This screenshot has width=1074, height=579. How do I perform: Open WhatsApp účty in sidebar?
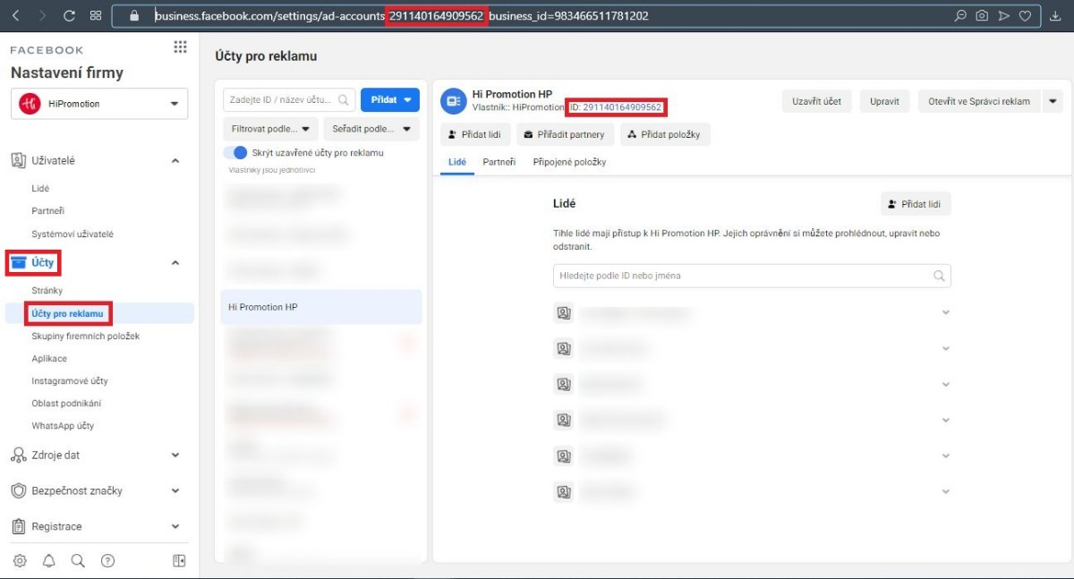[x=63, y=425]
